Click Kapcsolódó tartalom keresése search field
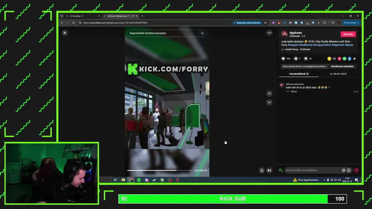Screen dimensions: 372x209 163,33
